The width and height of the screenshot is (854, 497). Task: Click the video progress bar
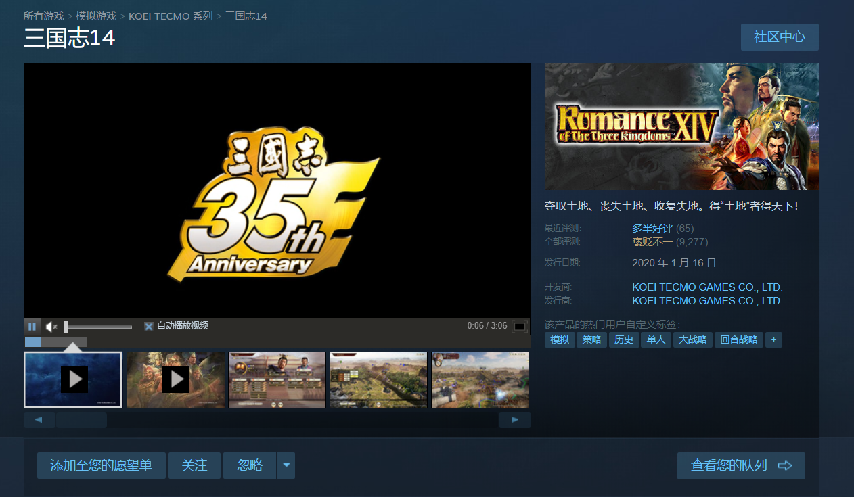(x=277, y=342)
